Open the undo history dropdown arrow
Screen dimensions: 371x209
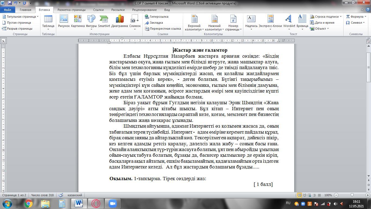click(20, 3)
